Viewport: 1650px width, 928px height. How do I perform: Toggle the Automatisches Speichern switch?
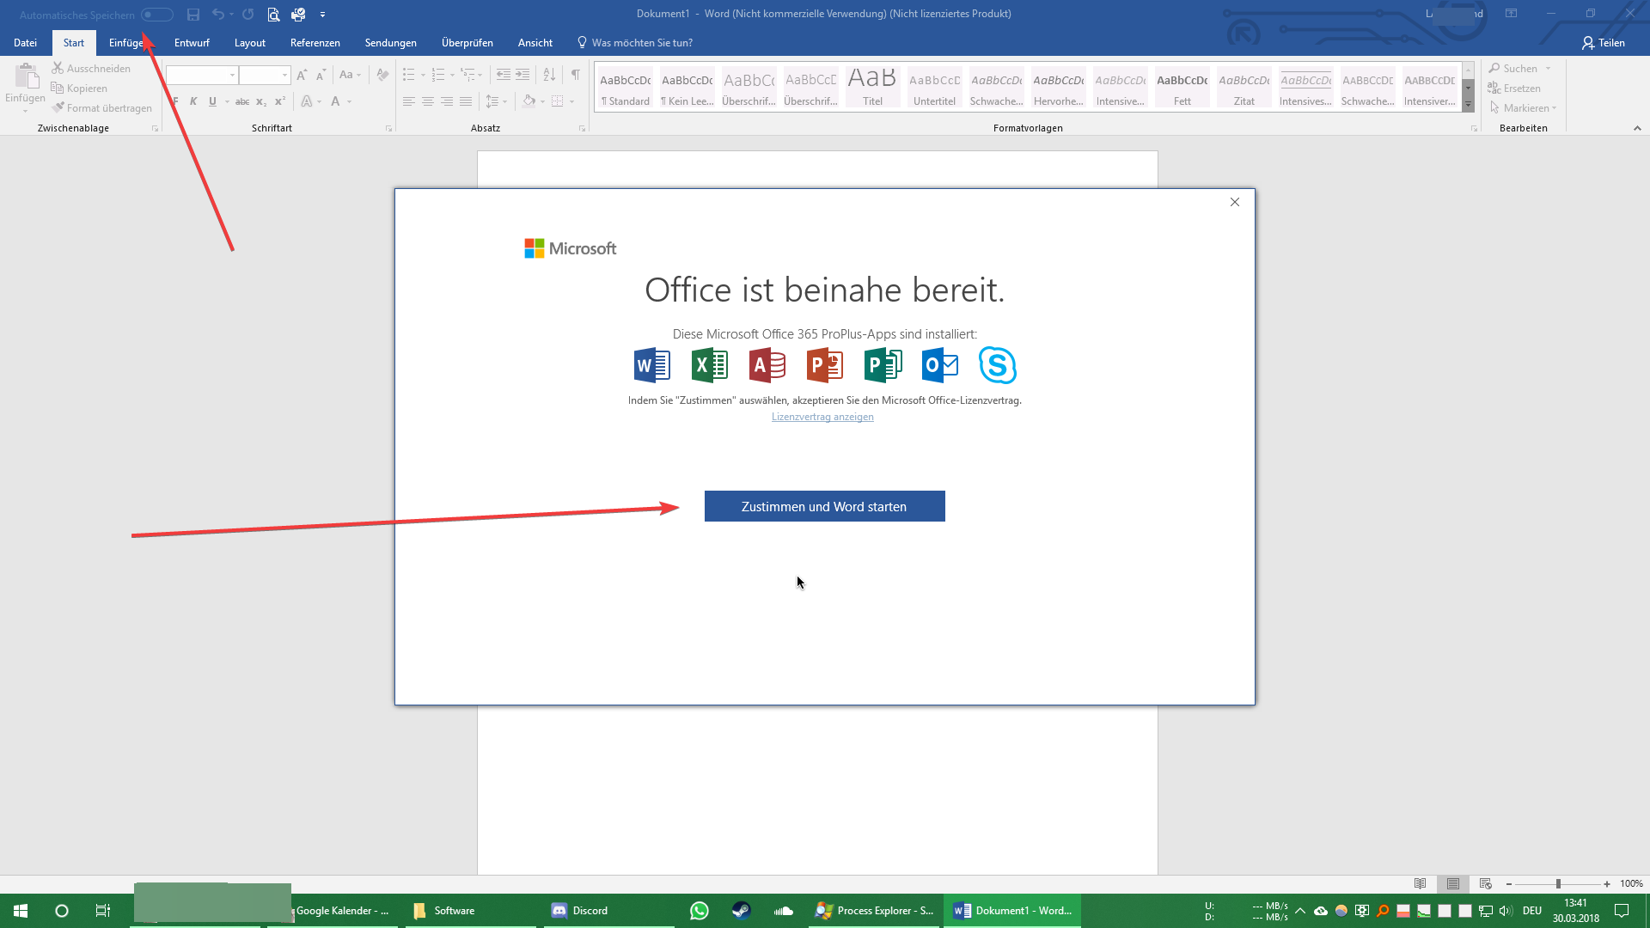[x=157, y=15]
